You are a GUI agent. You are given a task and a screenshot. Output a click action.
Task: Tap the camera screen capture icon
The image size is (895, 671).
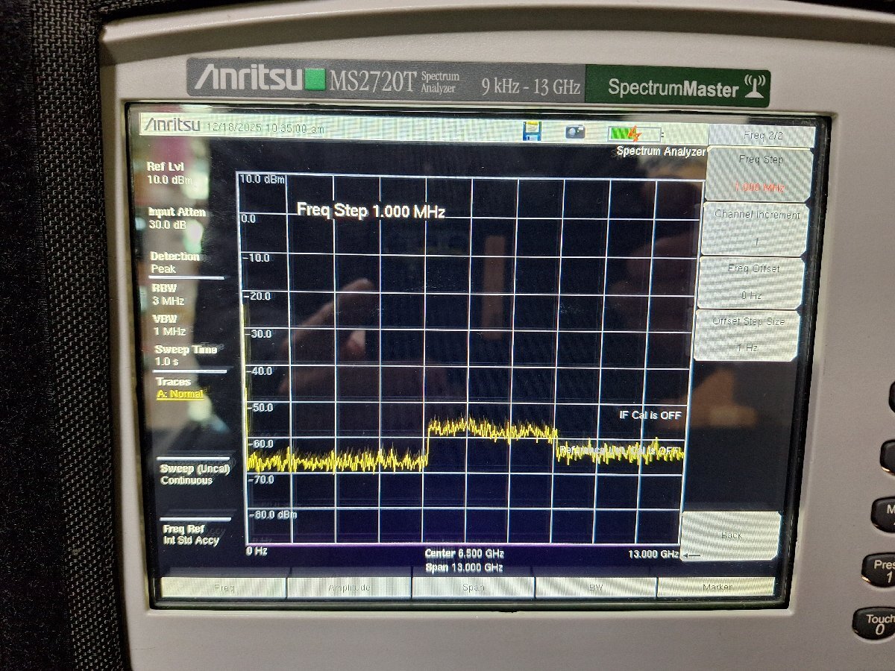(x=575, y=132)
